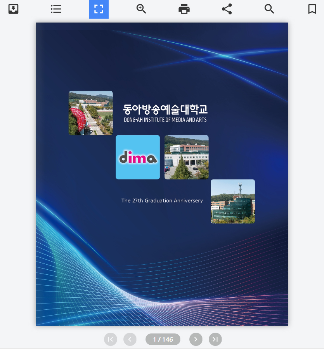Click the zoom in magnifier icon
Viewport: 324px width, 349px height.
pyautogui.click(x=141, y=9)
